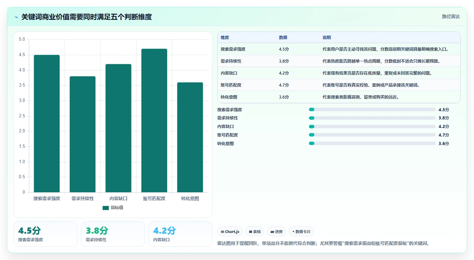Click the 转化意图 table row name
474x260 pixels.
[x=229, y=97]
